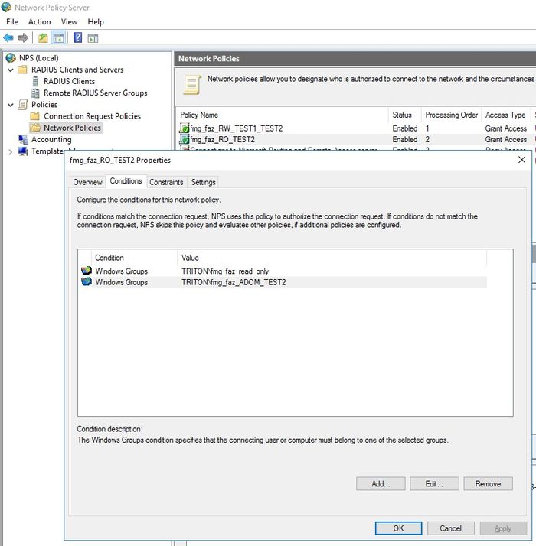Click the fmg_faz_RW_TEST1_TEST2 policy icon

[x=185, y=128]
